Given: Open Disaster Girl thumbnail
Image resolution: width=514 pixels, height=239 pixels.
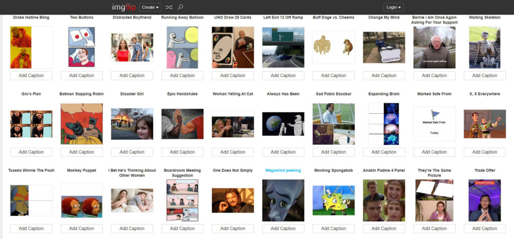Looking at the screenshot, I should pos(132,124).
